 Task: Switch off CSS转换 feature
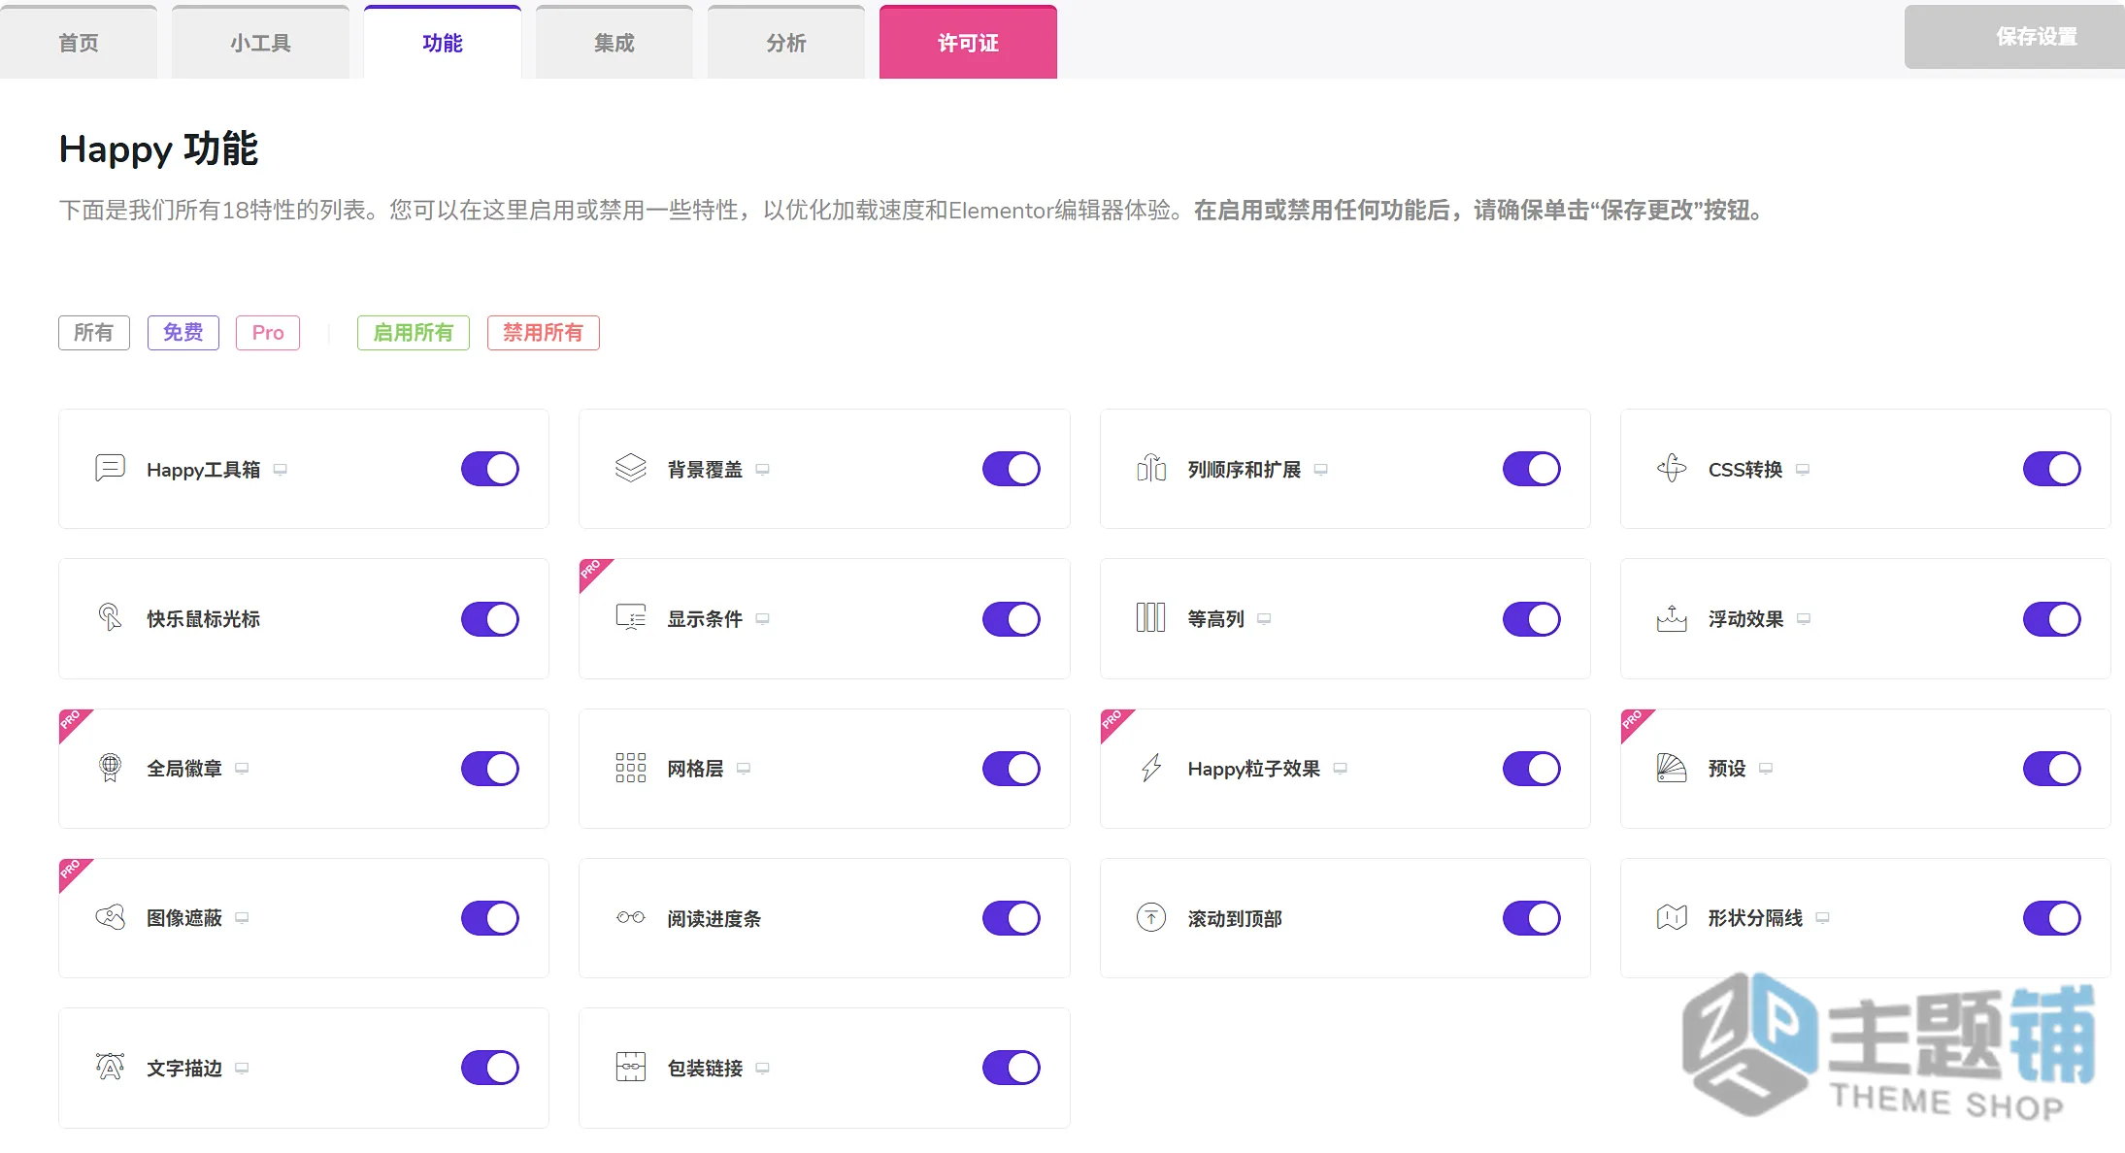coord(2051,469)
